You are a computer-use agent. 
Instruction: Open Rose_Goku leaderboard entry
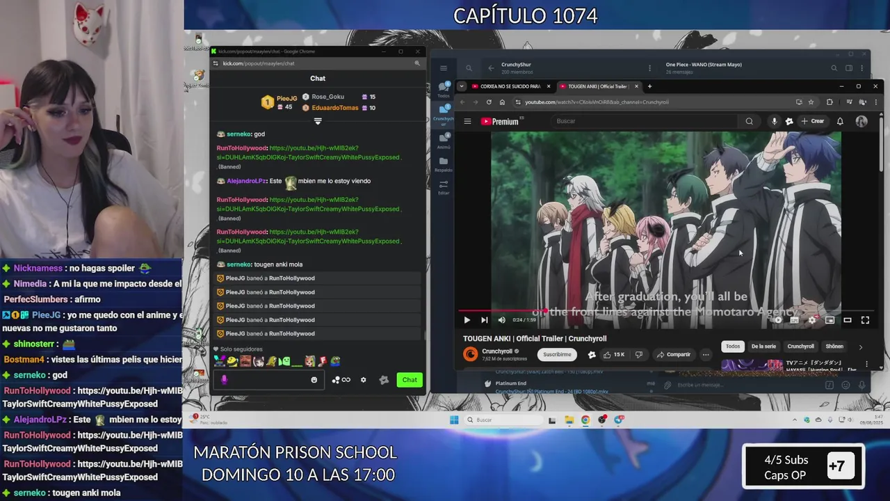pyautogui.click(x=339, y=97)
